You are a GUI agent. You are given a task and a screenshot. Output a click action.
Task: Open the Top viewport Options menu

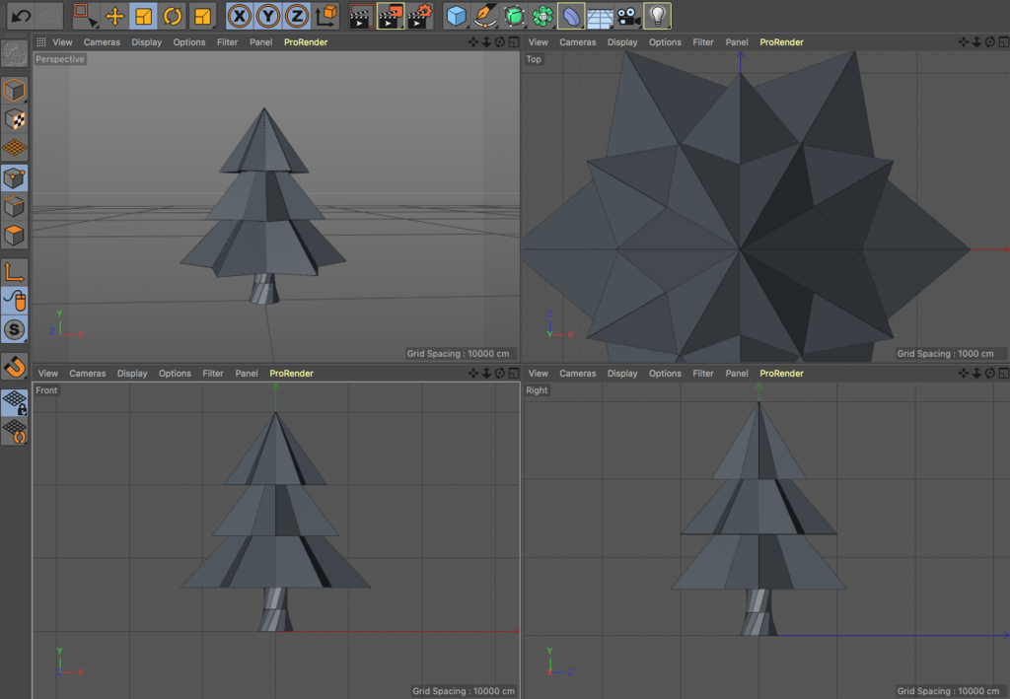click(665, 41)
